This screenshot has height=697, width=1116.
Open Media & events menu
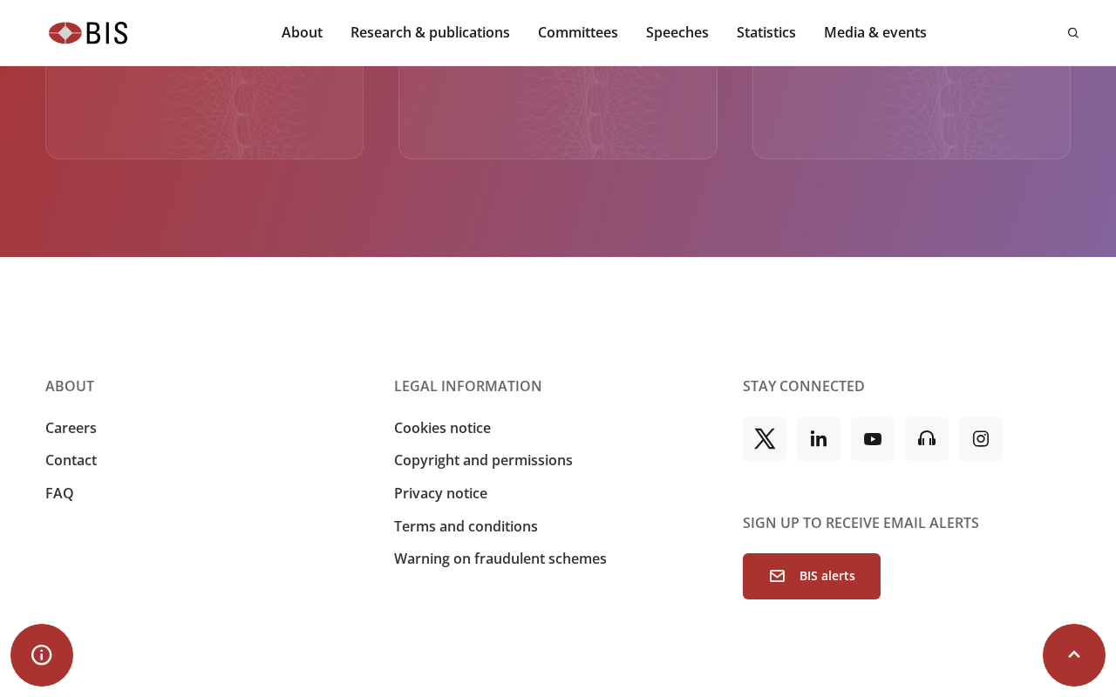[x=875, y=32]
